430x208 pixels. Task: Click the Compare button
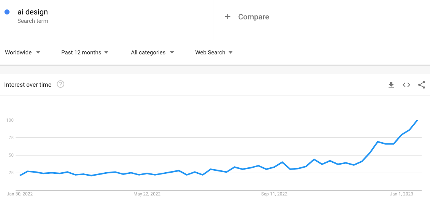(x=247, y=17)
